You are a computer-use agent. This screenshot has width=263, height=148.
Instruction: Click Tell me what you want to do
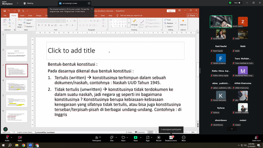click(x=131, y=16)
